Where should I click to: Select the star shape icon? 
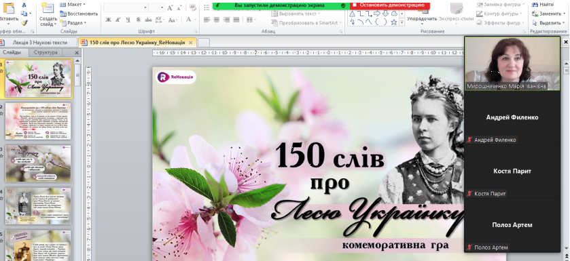pos(393,22)
